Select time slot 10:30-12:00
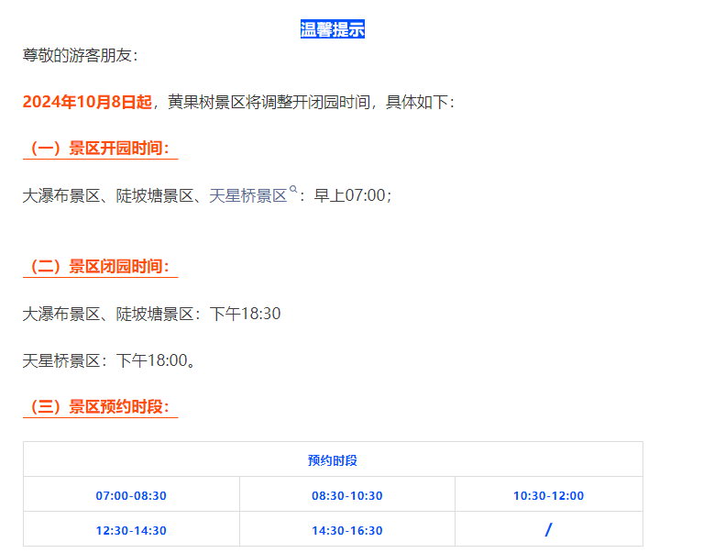The image size is (703, 553). pos(548,495)
